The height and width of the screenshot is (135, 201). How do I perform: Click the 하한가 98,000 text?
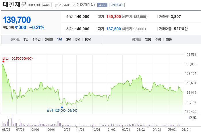(x=134, y=29)
